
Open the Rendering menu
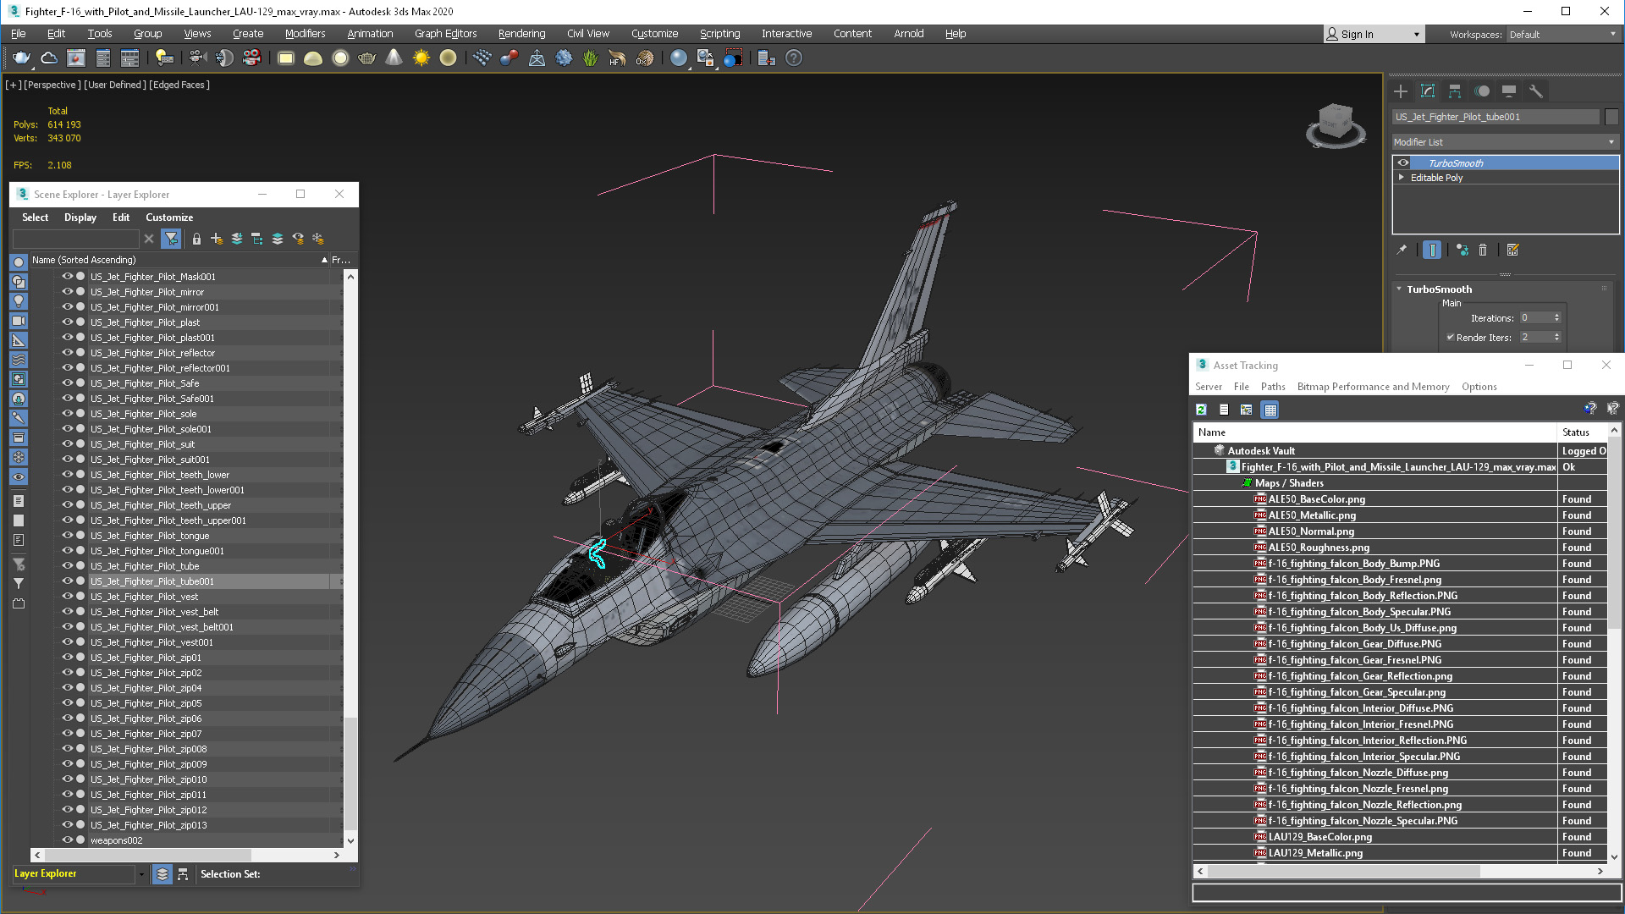click(x=521, y=34)
